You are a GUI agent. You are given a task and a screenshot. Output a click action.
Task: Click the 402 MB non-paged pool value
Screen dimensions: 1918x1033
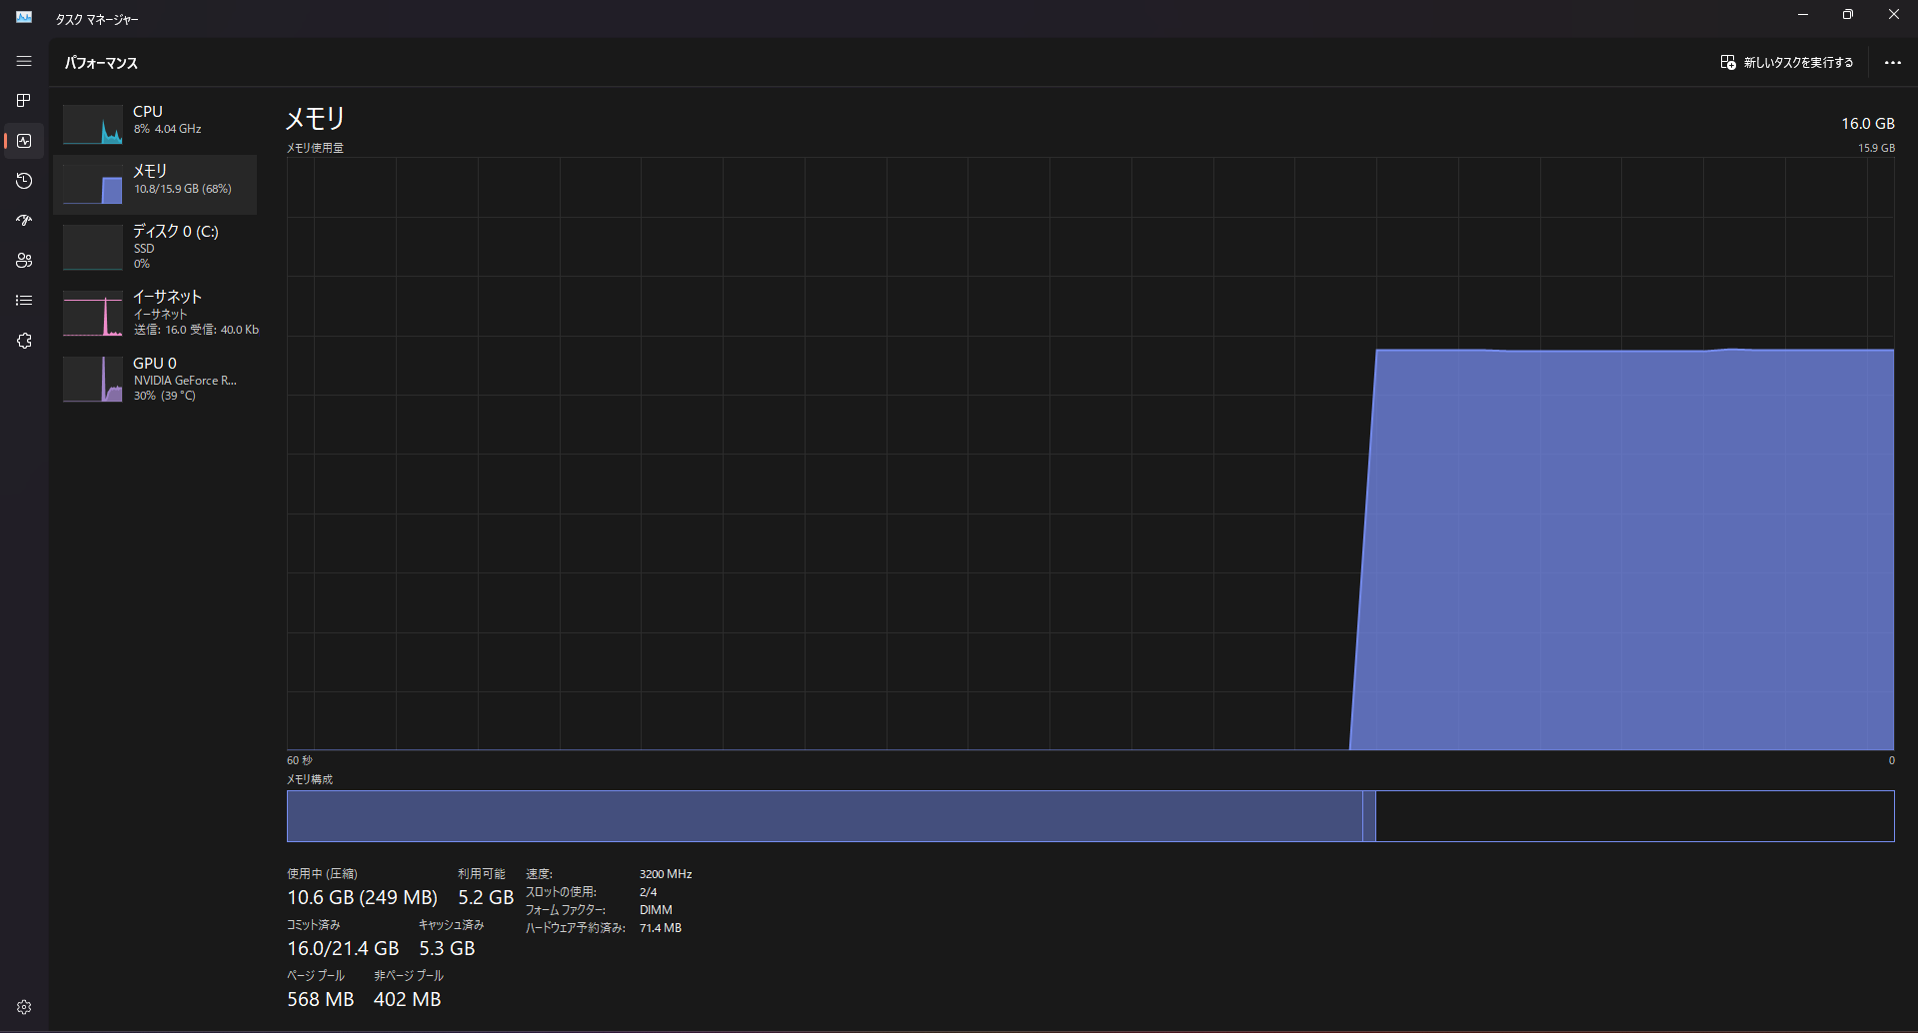(407, 999)
